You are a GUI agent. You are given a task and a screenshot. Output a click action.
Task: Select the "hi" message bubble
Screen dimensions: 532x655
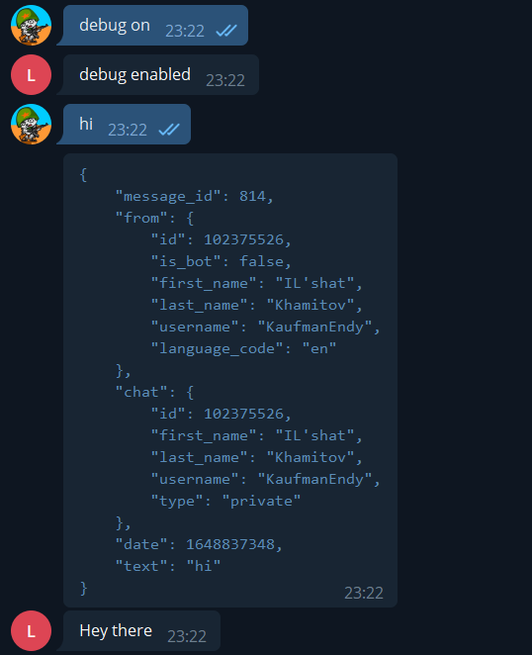point(127,124)
